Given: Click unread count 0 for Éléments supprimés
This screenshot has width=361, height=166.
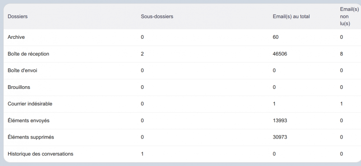Looking at the screenshot, I should (342, 137).
